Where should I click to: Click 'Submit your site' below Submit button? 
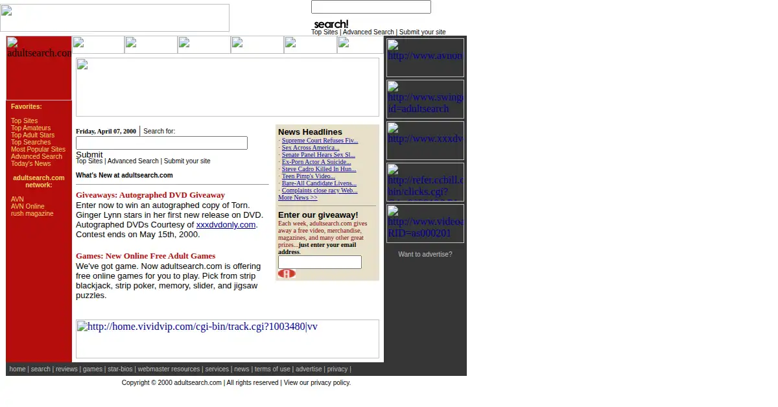187,161
